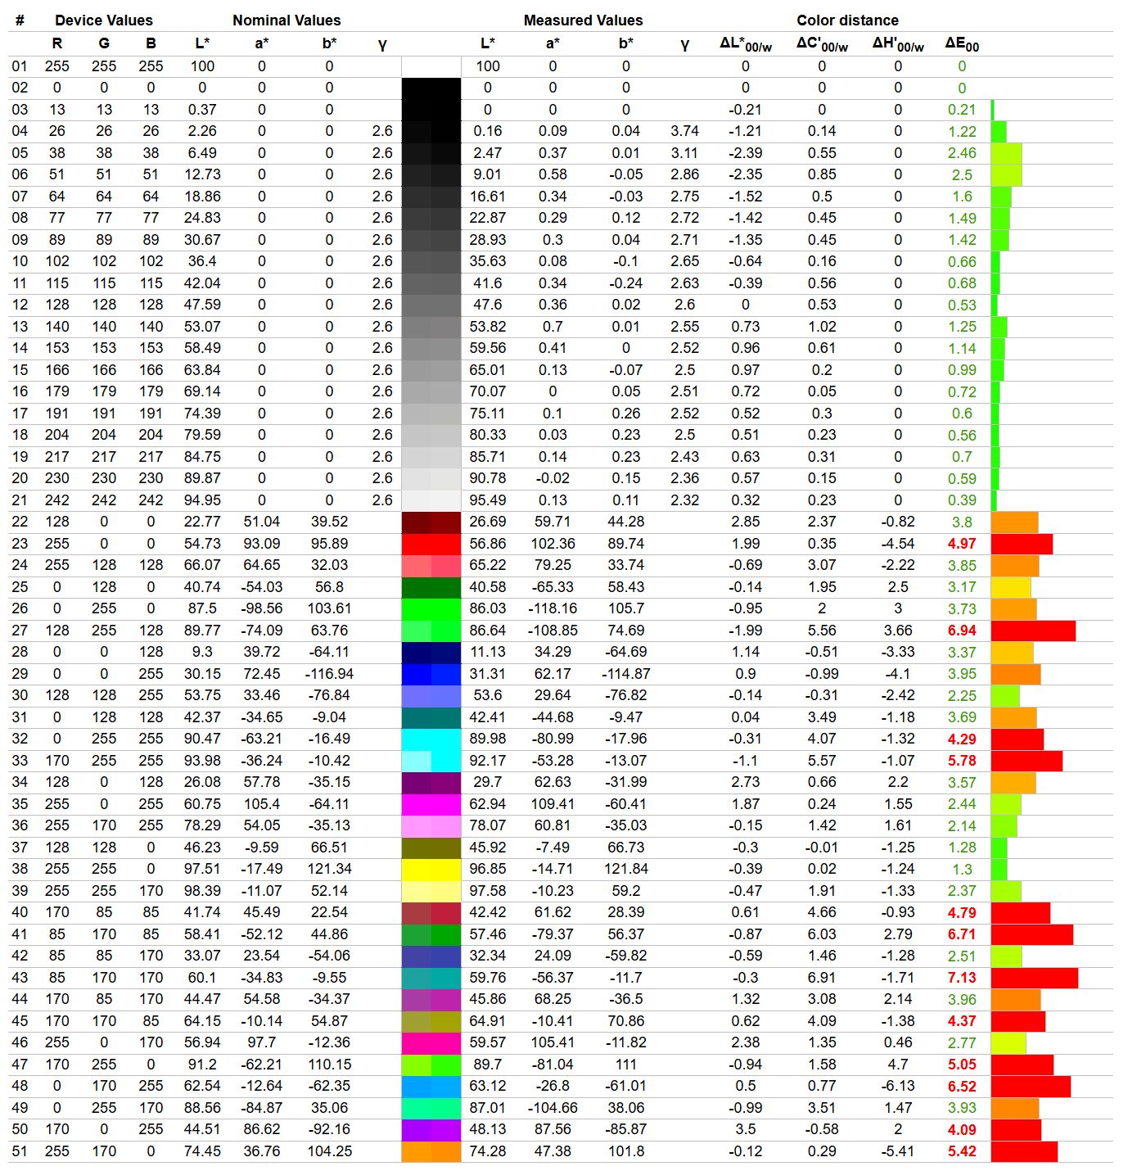Image resolution: width=1128 pixels, height=1171 pixels.
Task: Click the yellow-green error bar in row 05
Action: pos(1006,153)
